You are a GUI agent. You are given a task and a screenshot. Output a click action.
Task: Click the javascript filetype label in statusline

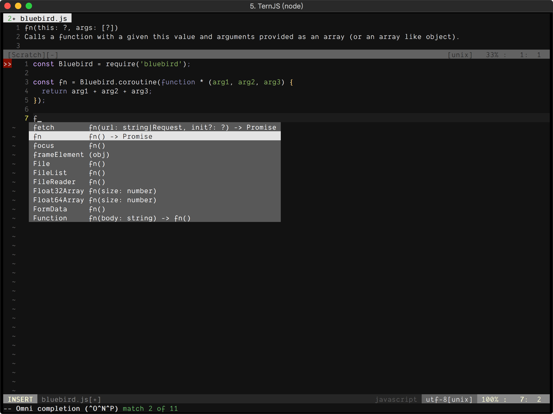396,399
